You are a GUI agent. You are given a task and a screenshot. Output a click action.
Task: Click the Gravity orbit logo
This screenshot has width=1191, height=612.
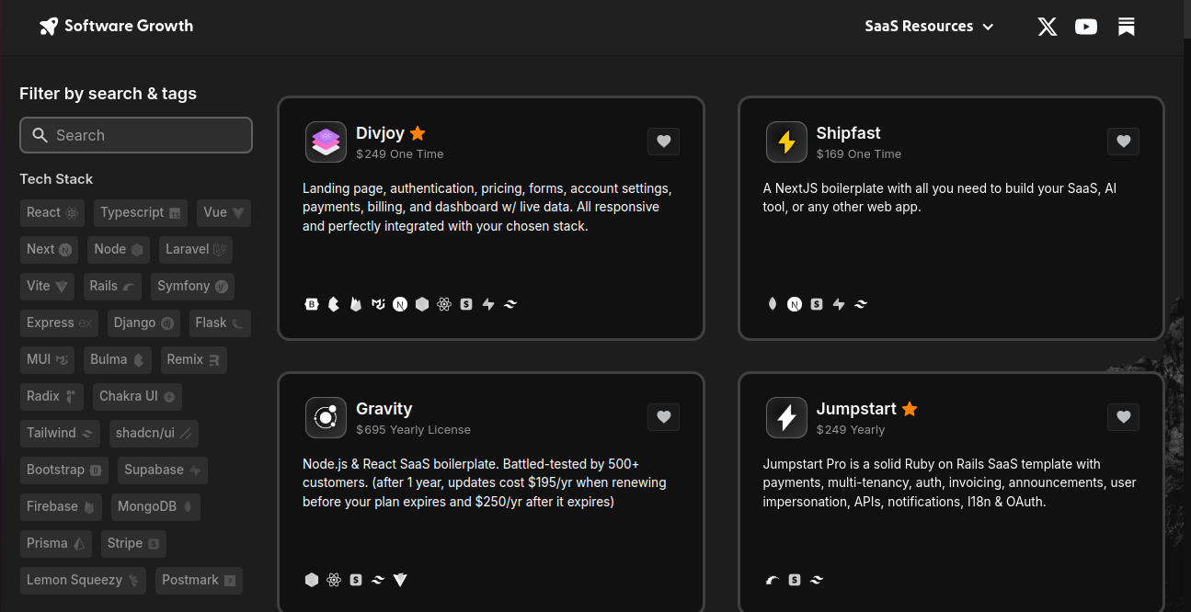point(326,417)
